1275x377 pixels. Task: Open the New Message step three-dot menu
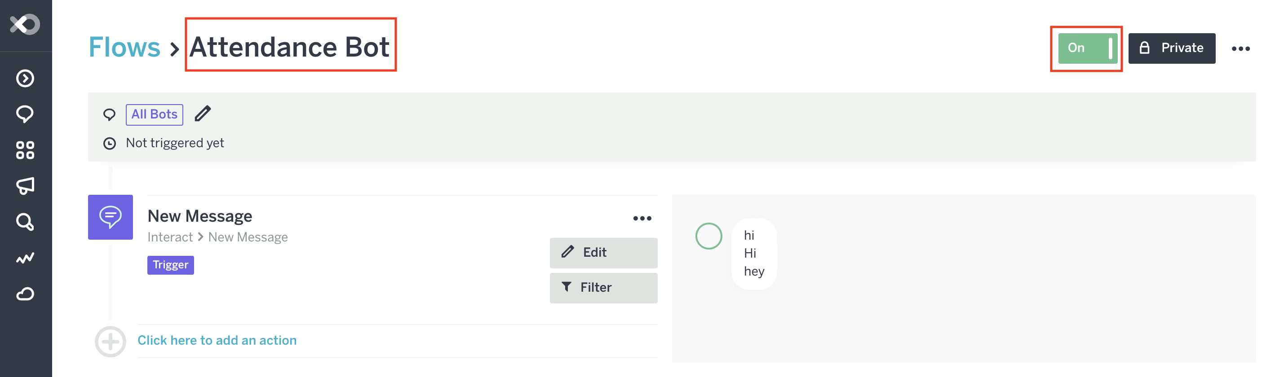pos(642,218)
